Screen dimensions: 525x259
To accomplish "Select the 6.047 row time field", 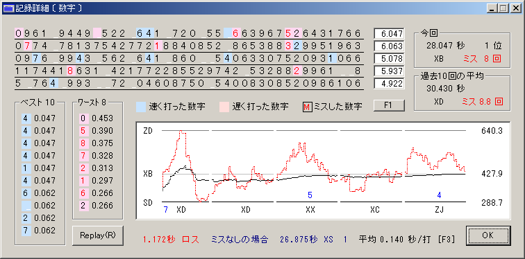I will tap(389, 34).
